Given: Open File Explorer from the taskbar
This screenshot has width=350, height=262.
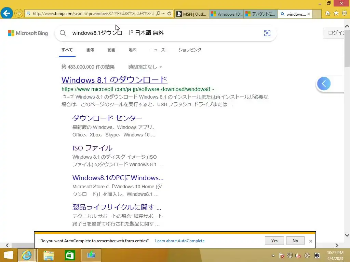Looking at the screenshot, I should [x=49, y=255].
